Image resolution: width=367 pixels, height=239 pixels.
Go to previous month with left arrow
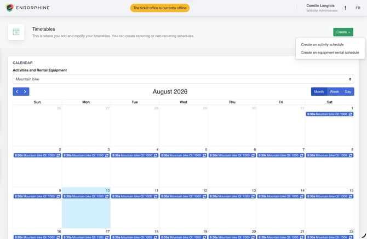click(17, 91)
